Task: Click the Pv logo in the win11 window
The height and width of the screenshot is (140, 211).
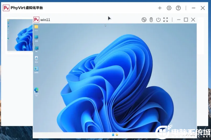Action: click(x=36, y=20)
